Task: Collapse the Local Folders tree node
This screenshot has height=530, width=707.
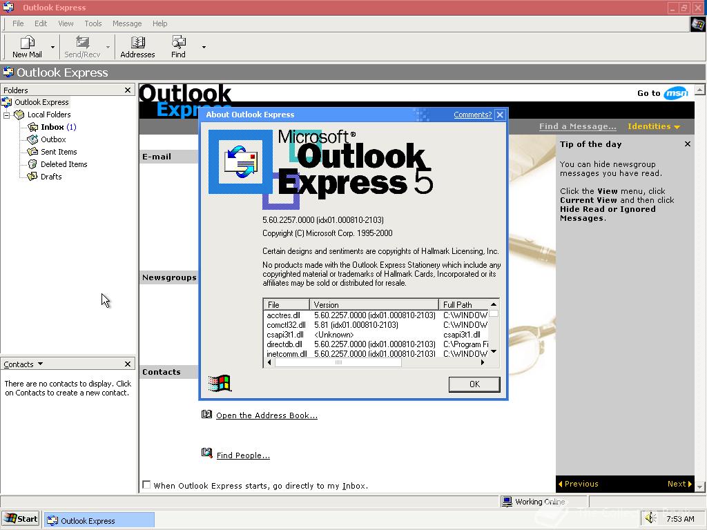Action: 7,115
